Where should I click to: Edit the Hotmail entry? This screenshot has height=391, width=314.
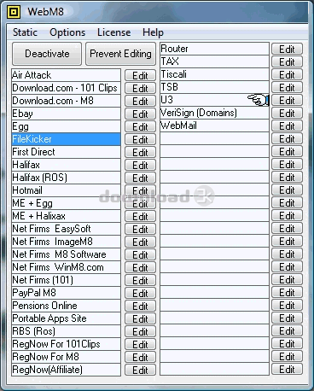[140, 190]
